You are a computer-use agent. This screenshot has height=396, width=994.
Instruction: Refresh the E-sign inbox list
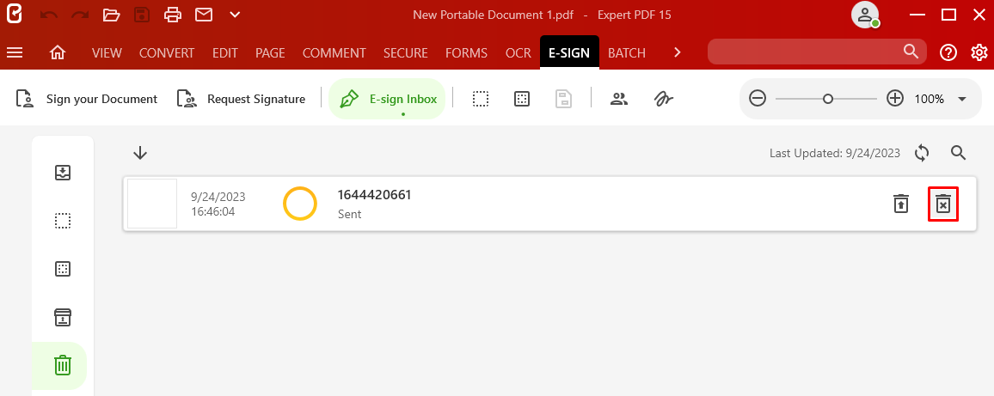922,153
